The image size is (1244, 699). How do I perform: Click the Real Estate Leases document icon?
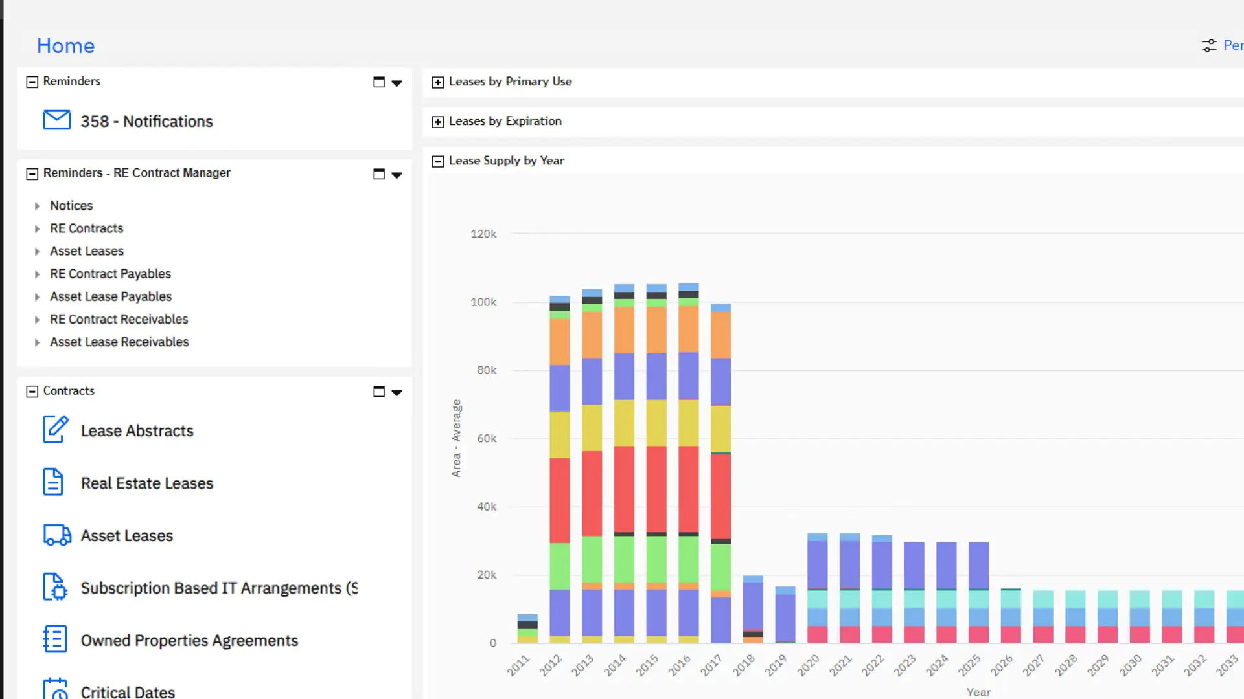coord(53,482)
